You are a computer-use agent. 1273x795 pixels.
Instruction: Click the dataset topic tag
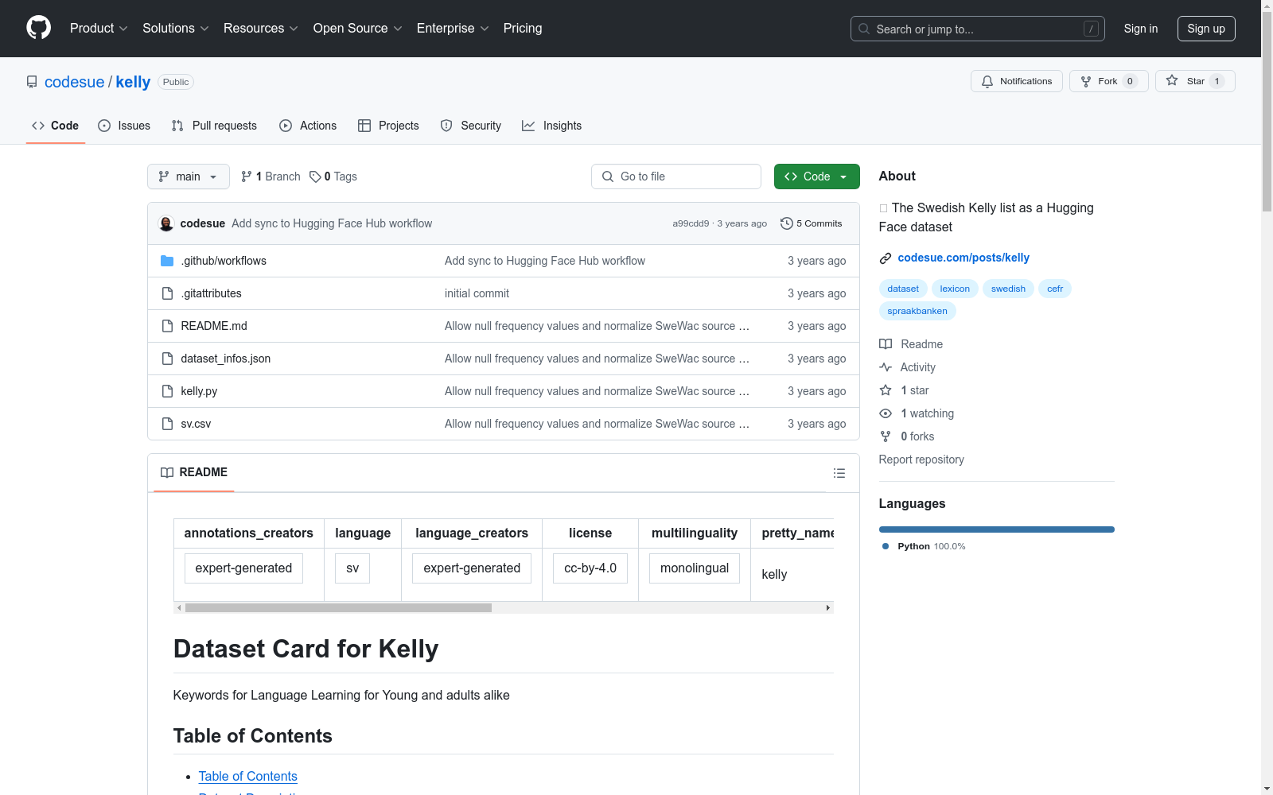(903, 289)
